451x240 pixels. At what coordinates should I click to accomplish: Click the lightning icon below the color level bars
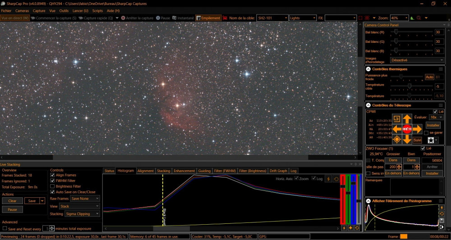pyautogui.click(x=344, y=228)
